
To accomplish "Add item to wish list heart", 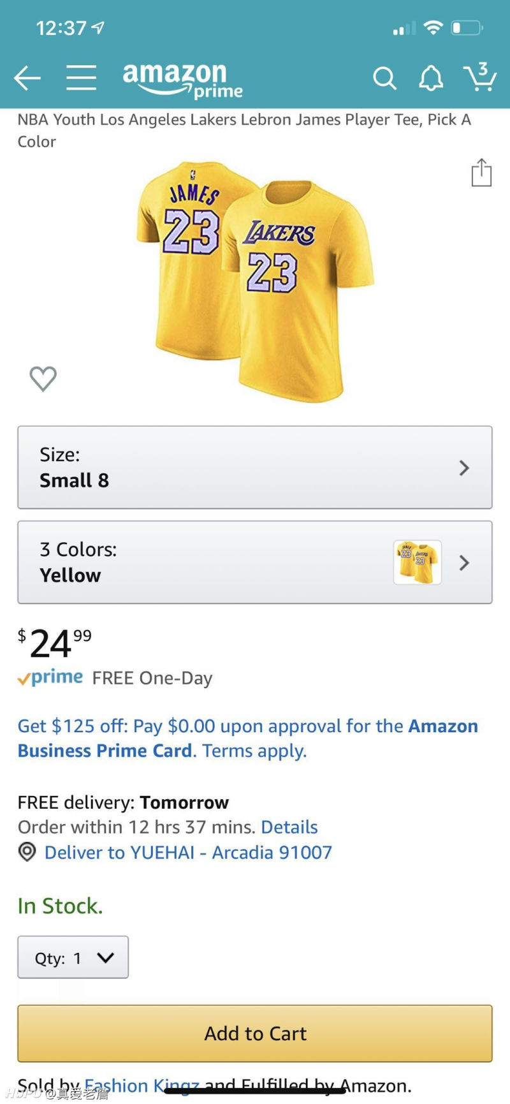I will point(43,379).
